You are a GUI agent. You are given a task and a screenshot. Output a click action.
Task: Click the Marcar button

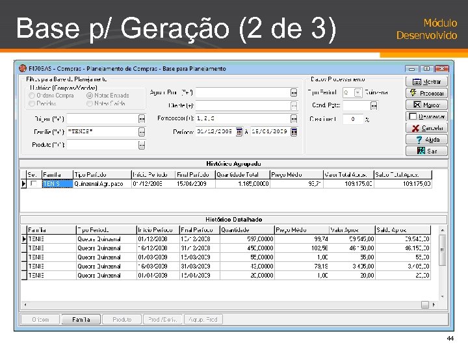[426, 105]
